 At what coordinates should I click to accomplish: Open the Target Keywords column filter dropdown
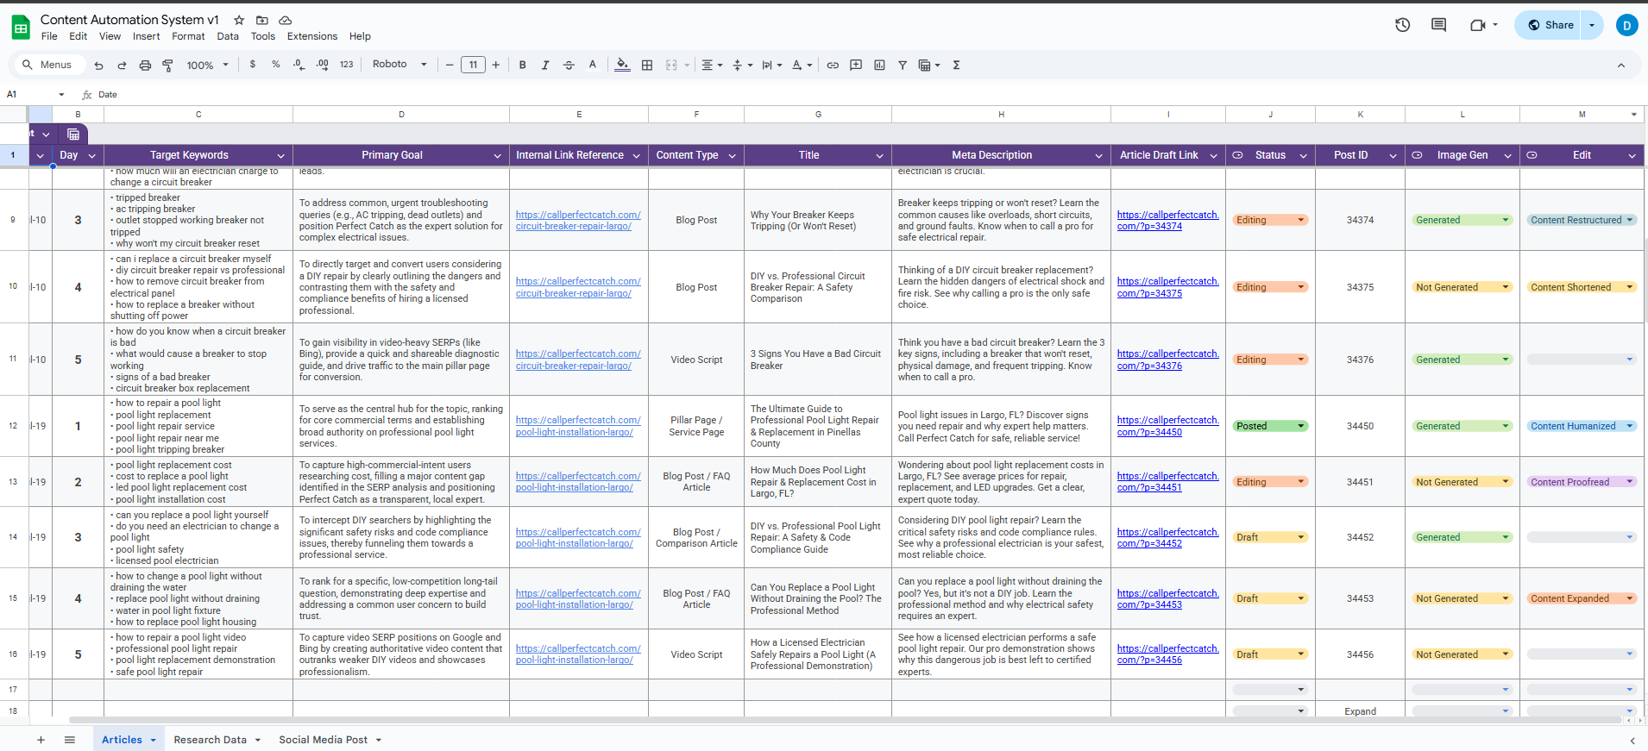(280, 156)
